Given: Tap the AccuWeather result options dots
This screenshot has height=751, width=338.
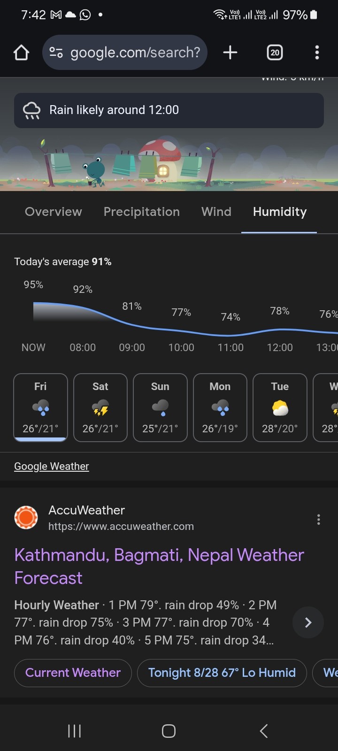Looking at the screenshot, I should pyautogui.click(x=318, y=519).
